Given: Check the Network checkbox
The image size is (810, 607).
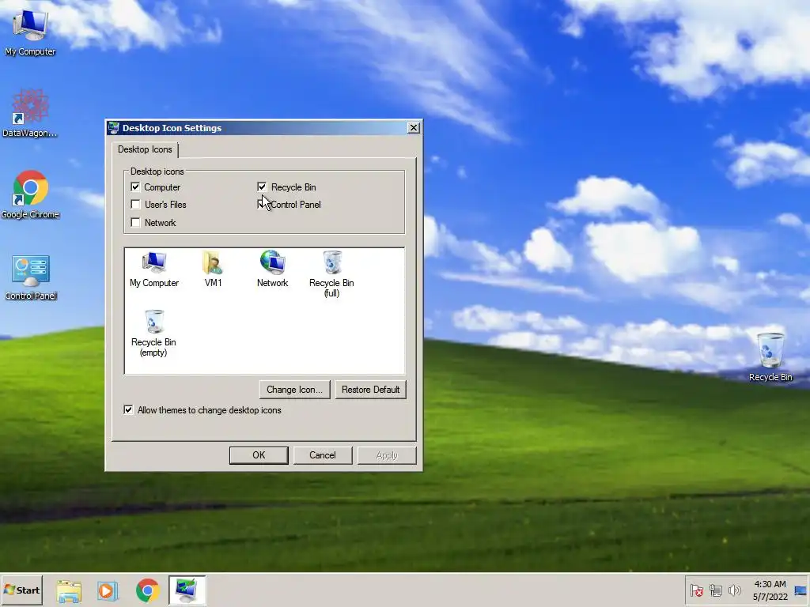Looking at the screenshot, I should click(x=135, y=222).
